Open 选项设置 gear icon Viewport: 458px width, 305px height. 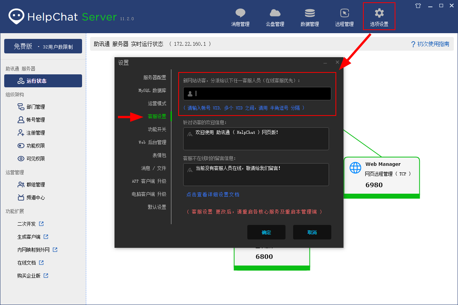[x=379, y=13]
